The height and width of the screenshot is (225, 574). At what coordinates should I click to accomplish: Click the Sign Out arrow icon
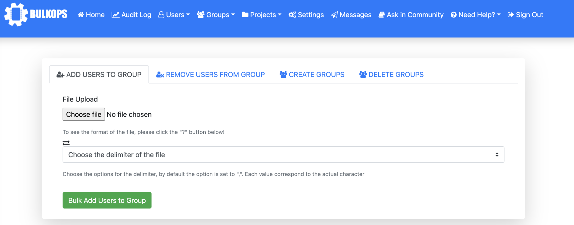pyautogui.click(x=511, y=15)
